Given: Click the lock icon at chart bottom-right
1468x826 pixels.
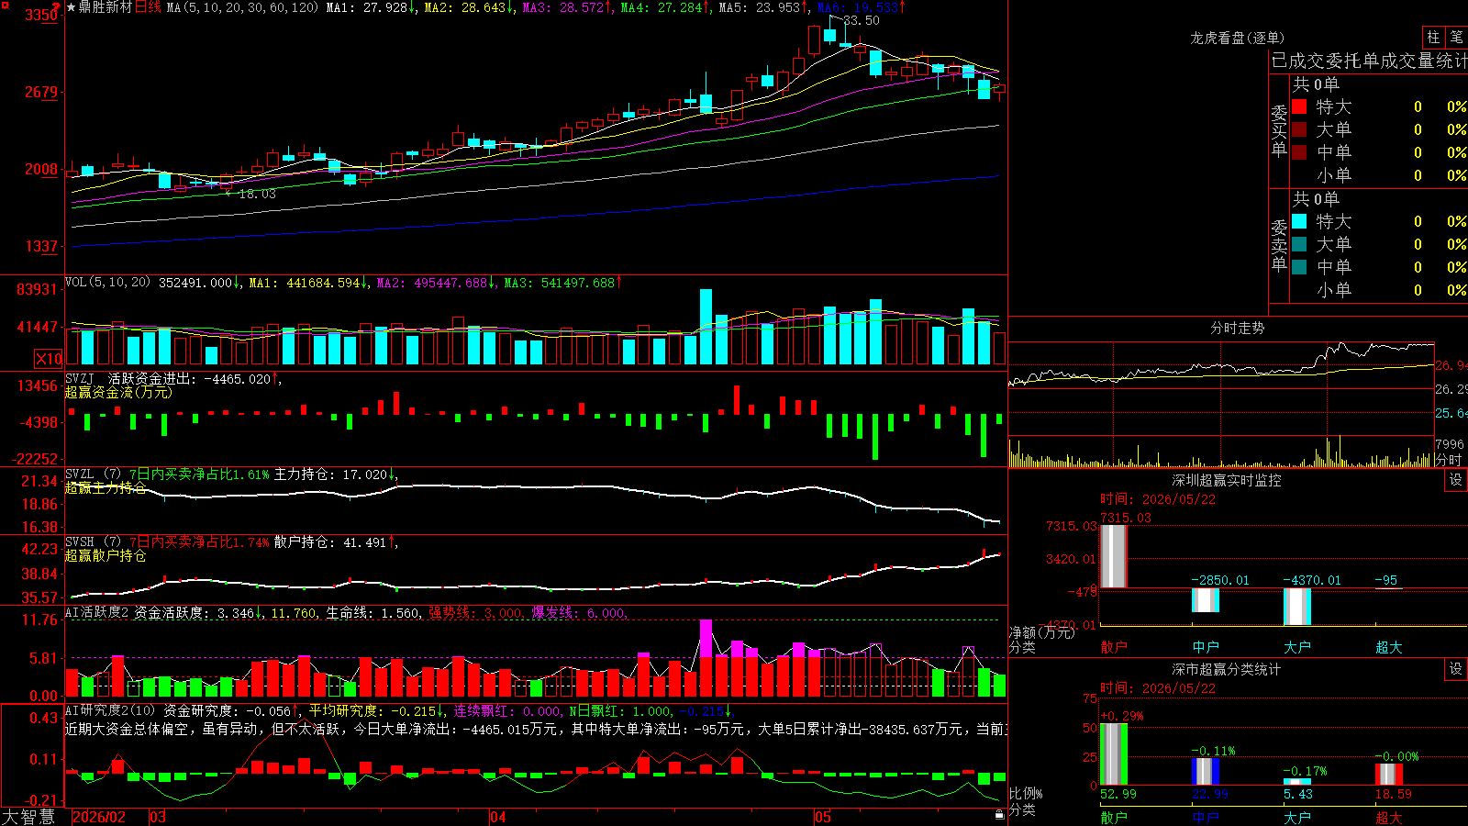Looking at the screenshot, I should pos(999,814).
